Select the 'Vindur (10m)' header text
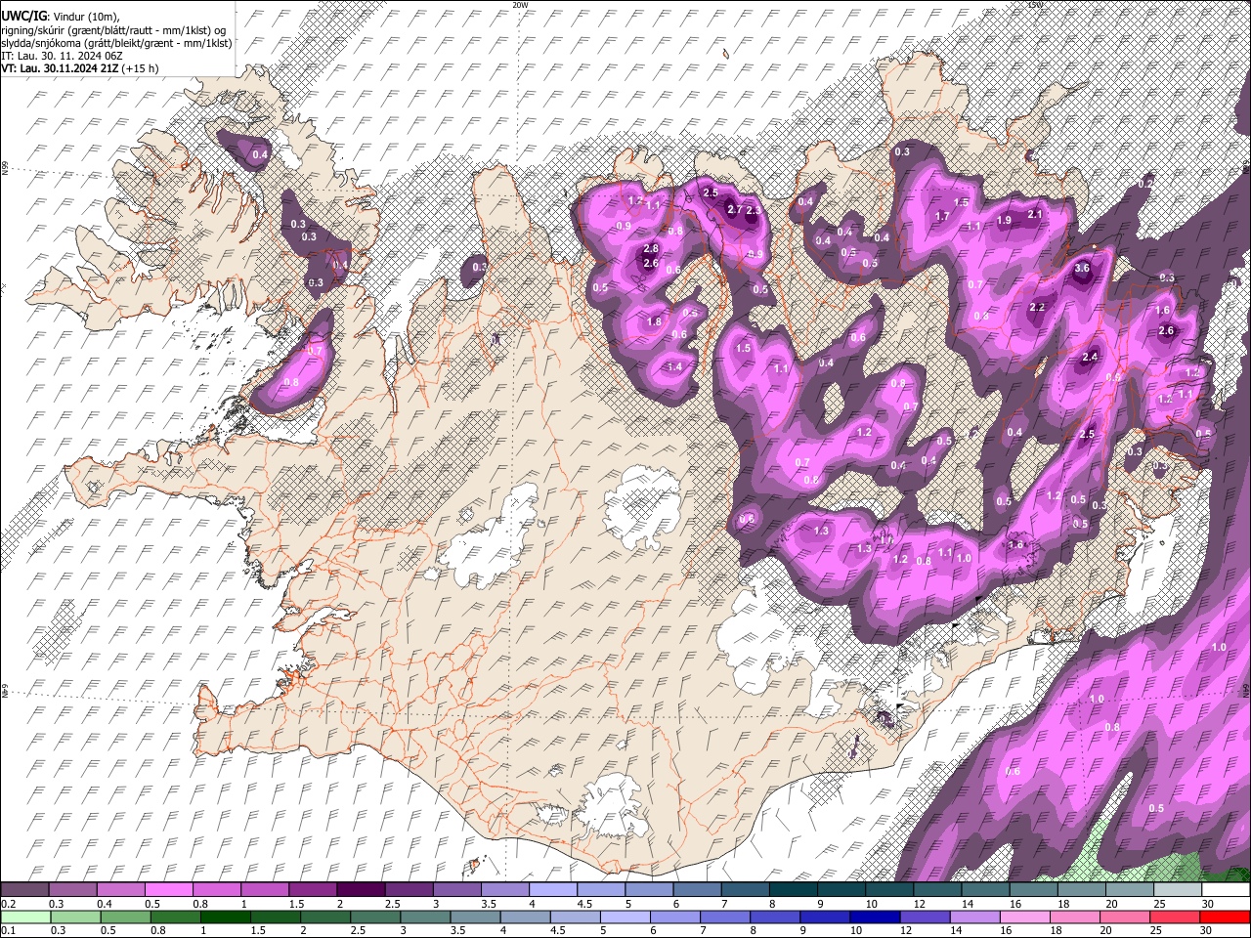Viewport: 1251px width, 938px height. (85, 17)
